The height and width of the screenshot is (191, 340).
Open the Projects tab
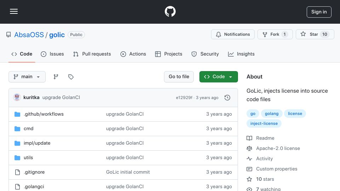(169, 54)
